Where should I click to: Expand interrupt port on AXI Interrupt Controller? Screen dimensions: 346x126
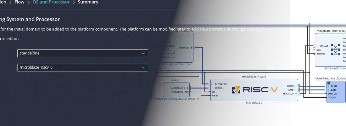[191, 48]
